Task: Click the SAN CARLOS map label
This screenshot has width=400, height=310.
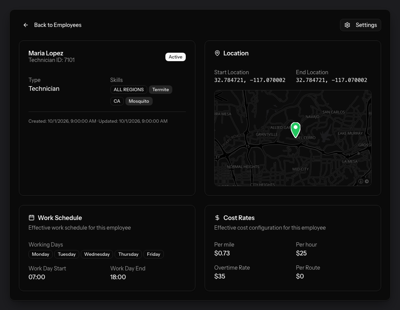Action: (x=333, y=112)
